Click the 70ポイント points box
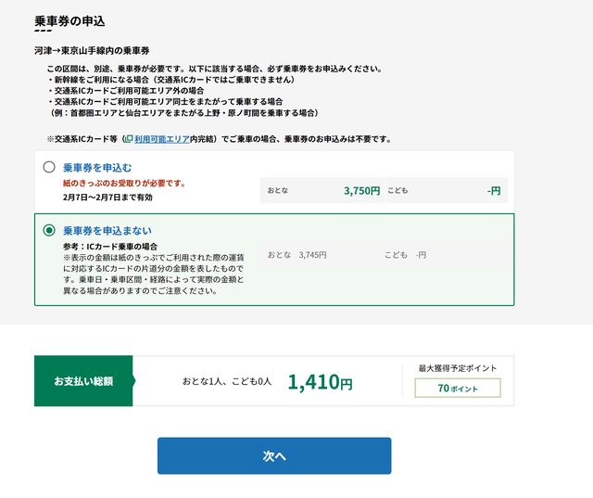 point(458,389)
